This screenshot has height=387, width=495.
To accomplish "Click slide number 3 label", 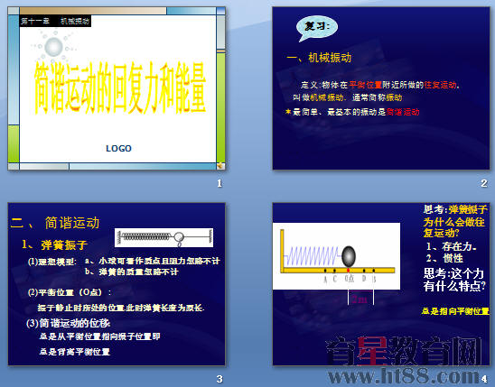I will point(219,379).
